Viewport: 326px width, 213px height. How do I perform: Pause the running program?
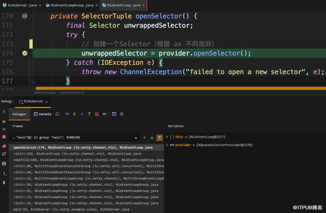pyautogui.click(x=4, y=129)
